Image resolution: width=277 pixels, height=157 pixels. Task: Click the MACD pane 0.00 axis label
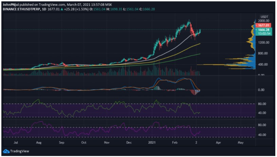pos(261,90)
